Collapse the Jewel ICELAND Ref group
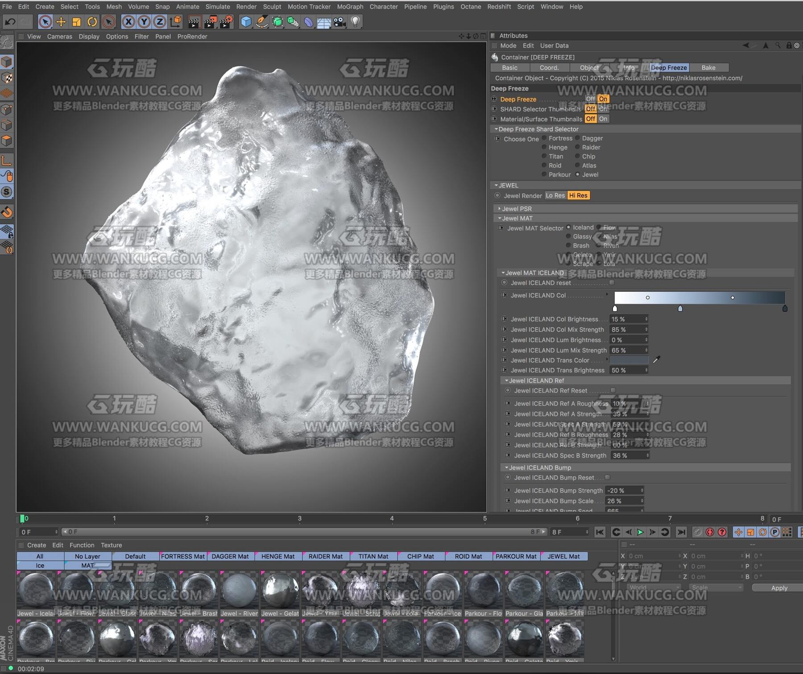The image size is (803, 674). pos(507,380)
